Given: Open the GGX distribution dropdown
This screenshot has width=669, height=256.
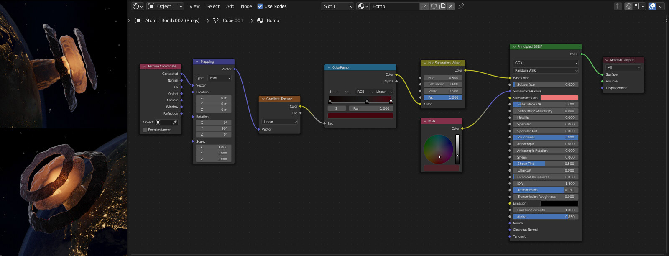Looking at the screenshot, I should (545, 63).
